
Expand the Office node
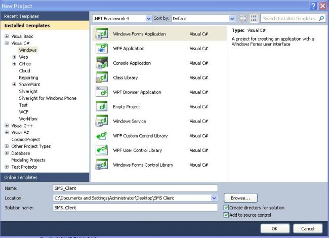(14, 64)
